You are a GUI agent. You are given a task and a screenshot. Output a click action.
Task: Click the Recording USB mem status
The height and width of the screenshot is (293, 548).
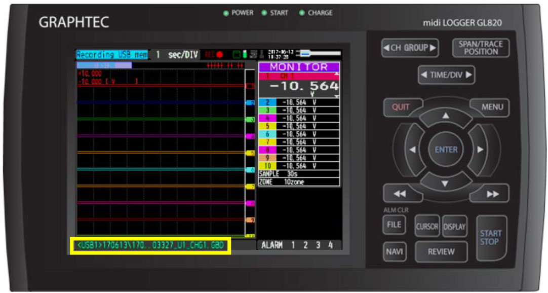coord(112,55)
